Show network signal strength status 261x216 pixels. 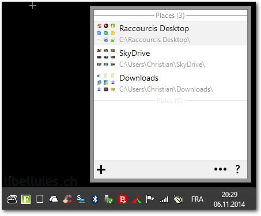tap(164, 199)
